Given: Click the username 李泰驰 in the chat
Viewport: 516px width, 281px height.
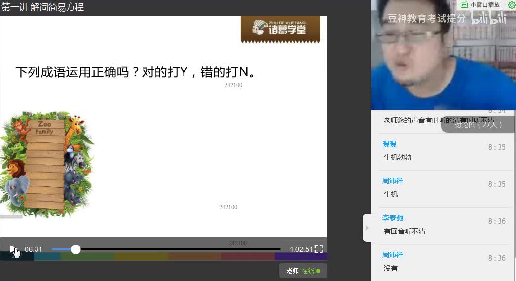Looking at the screenshot, I should [x=393, y=218].
